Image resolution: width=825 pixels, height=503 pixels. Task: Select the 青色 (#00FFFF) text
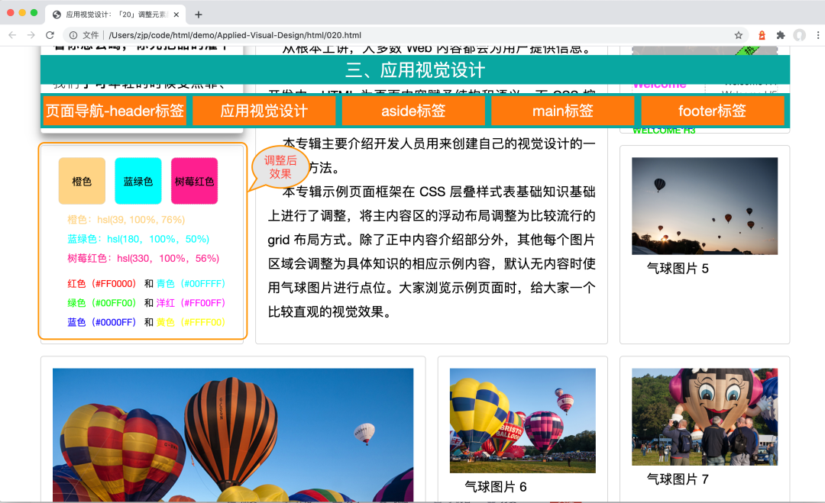tap(191, 284)
